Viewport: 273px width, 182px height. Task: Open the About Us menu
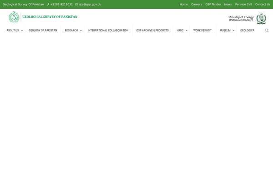[13, 30]
